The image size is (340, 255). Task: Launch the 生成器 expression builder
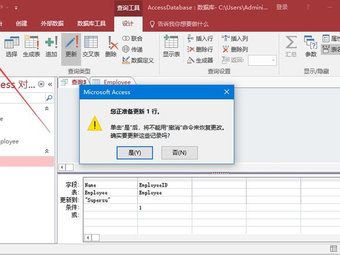pyautogui.click(x=200, y=60)
